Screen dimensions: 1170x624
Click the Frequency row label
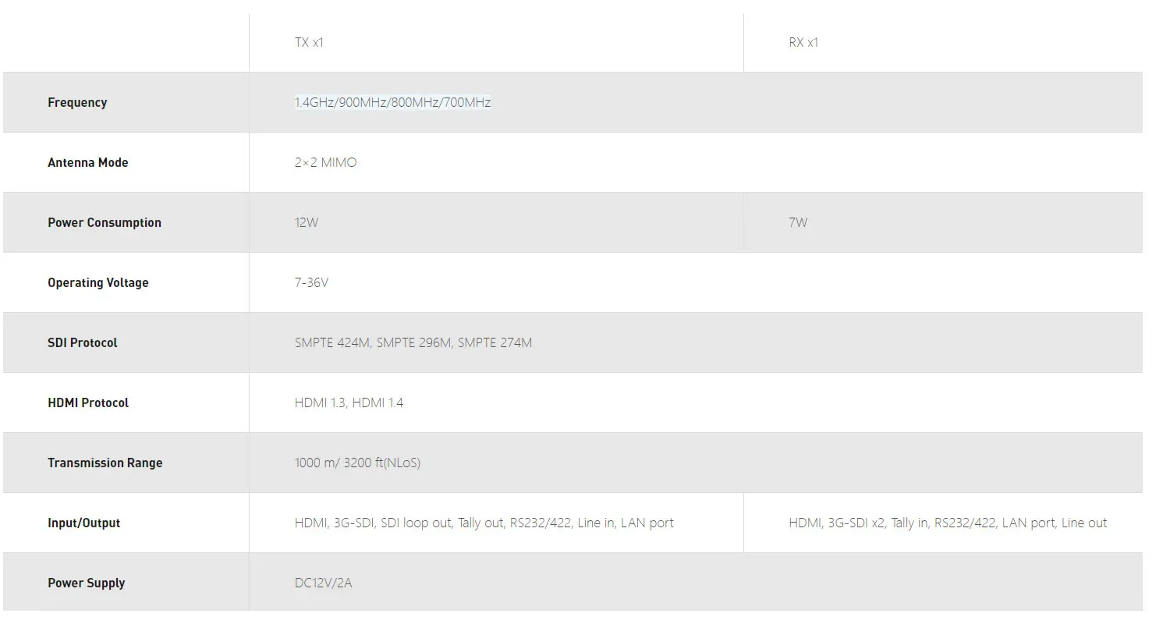click(77, 102)
